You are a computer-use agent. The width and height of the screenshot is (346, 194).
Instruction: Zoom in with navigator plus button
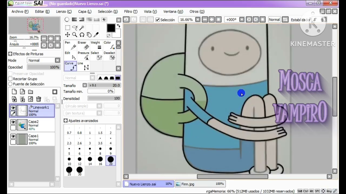51,39
